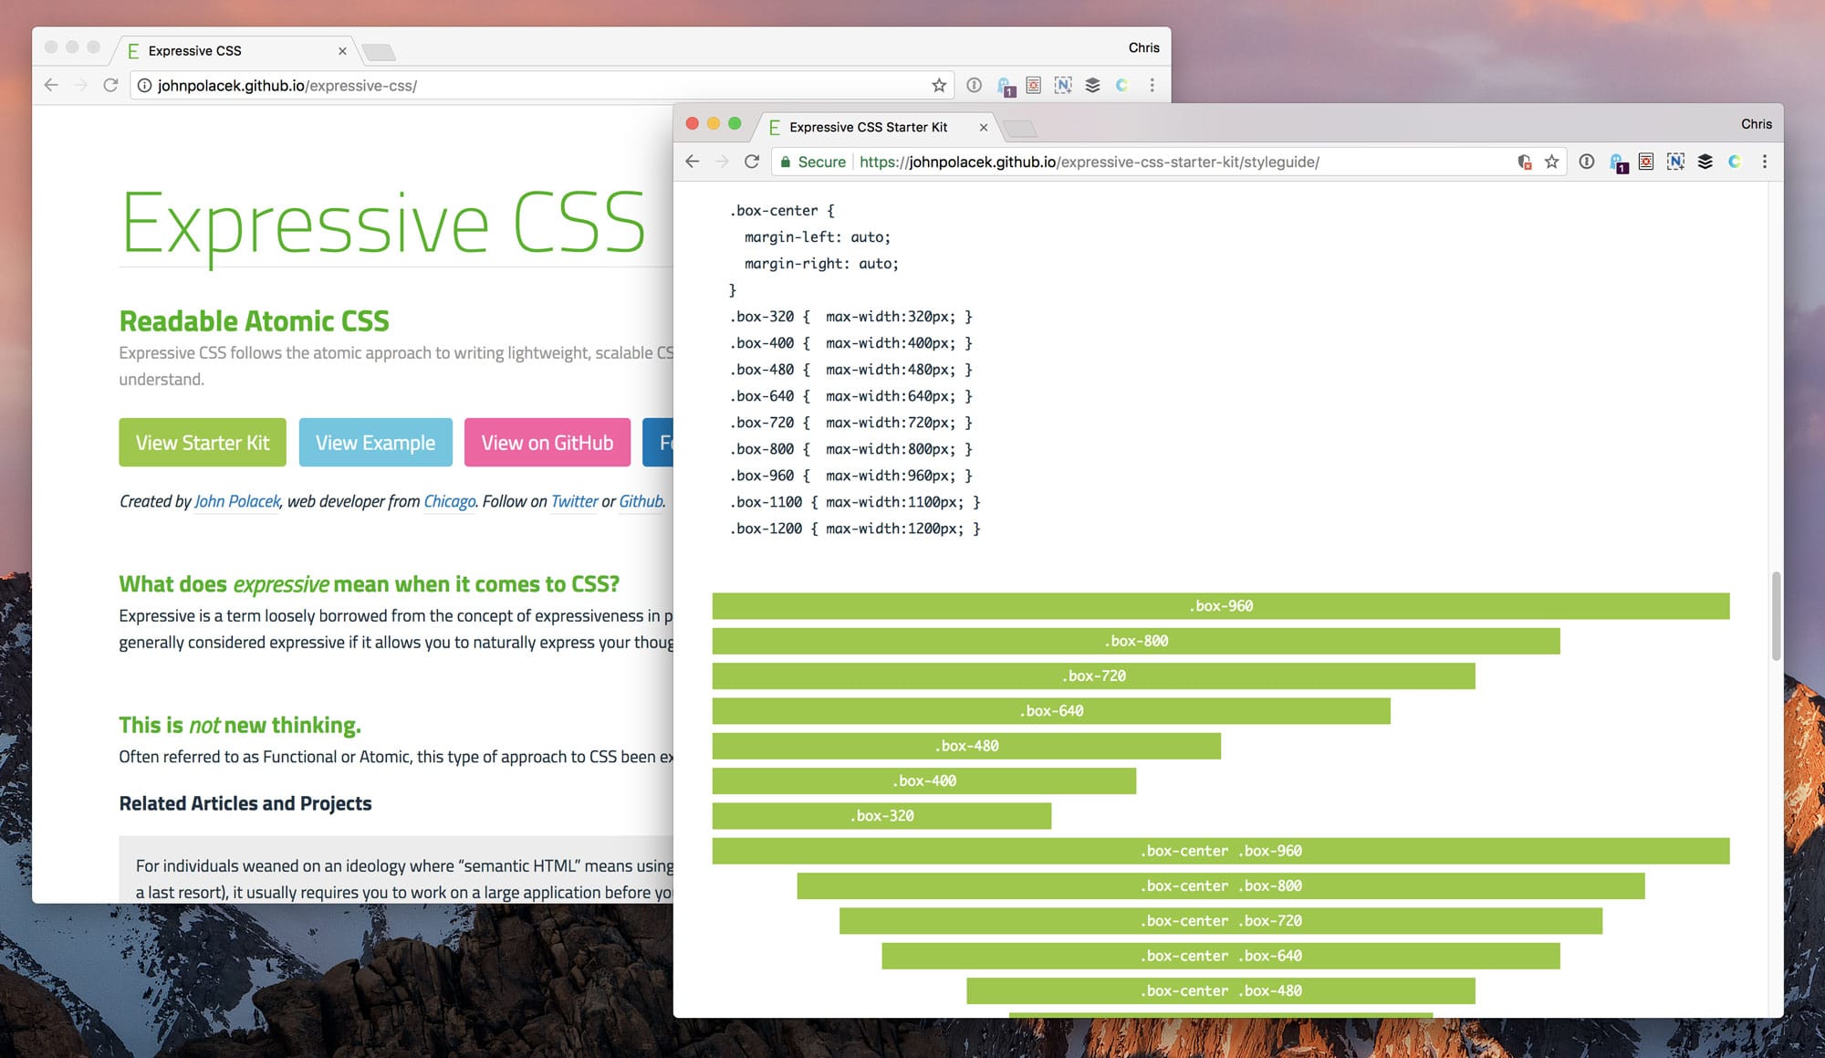Viewport: 1825px width, 1058px height.
Task: Open Chrome three-dot menu in front window
Action: pyautogui.click(x=1765, y=162)
